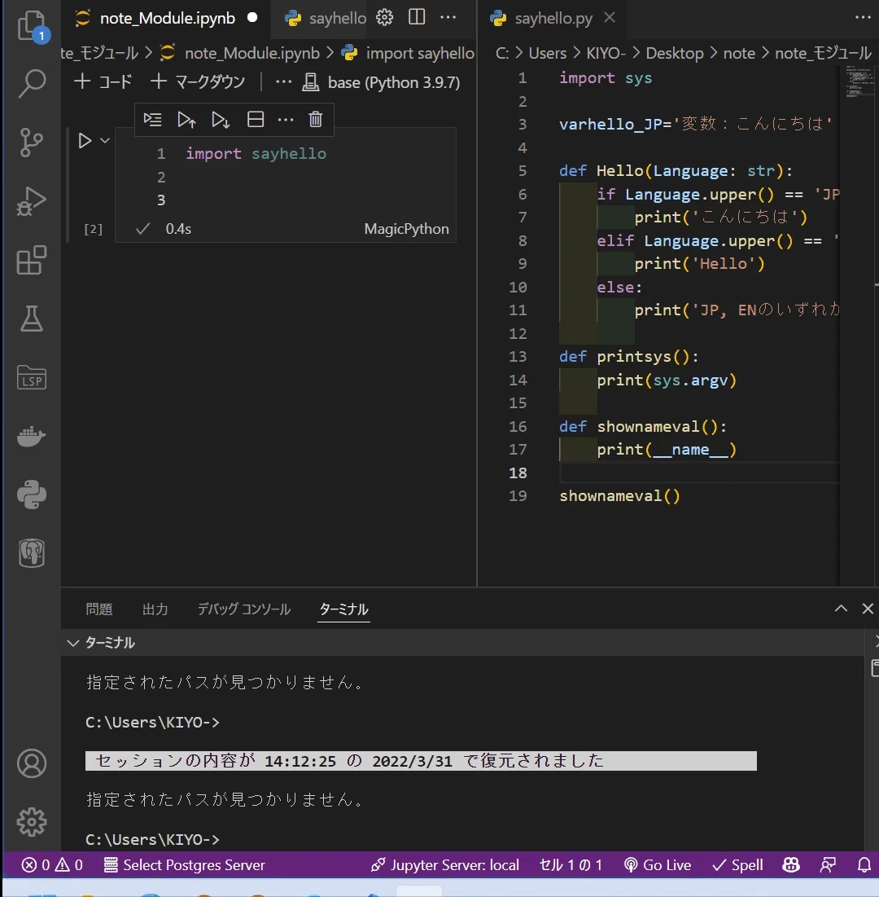Open more cell actions ellipsis

click(x=285, y=120)
